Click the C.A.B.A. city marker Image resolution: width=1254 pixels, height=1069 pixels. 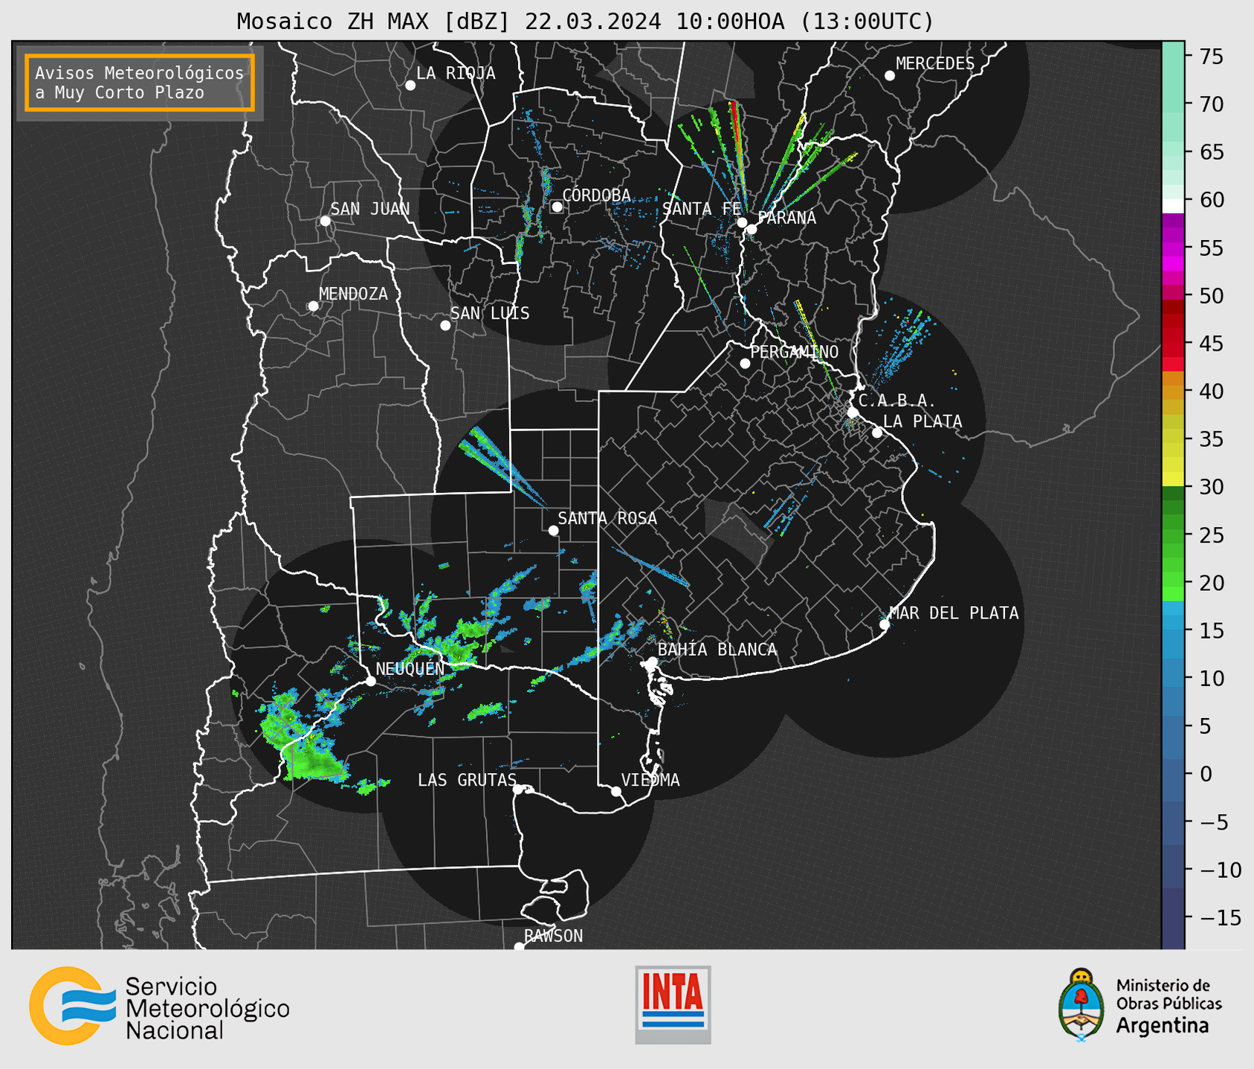click(853, 413)
